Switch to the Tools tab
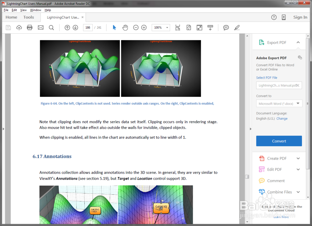 pos(29,17)
